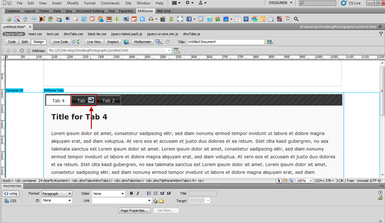Click the Italic formatting icon in Properties

pyautogui.click(x=138, y=194)
